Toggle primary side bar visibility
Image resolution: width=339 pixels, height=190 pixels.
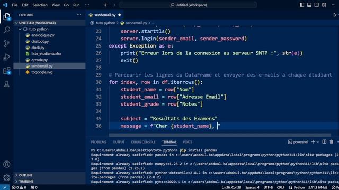(x=302, y=5)
